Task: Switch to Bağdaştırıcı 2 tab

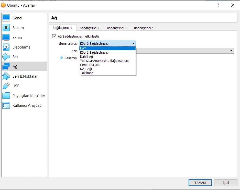Action: pos(90,28)
